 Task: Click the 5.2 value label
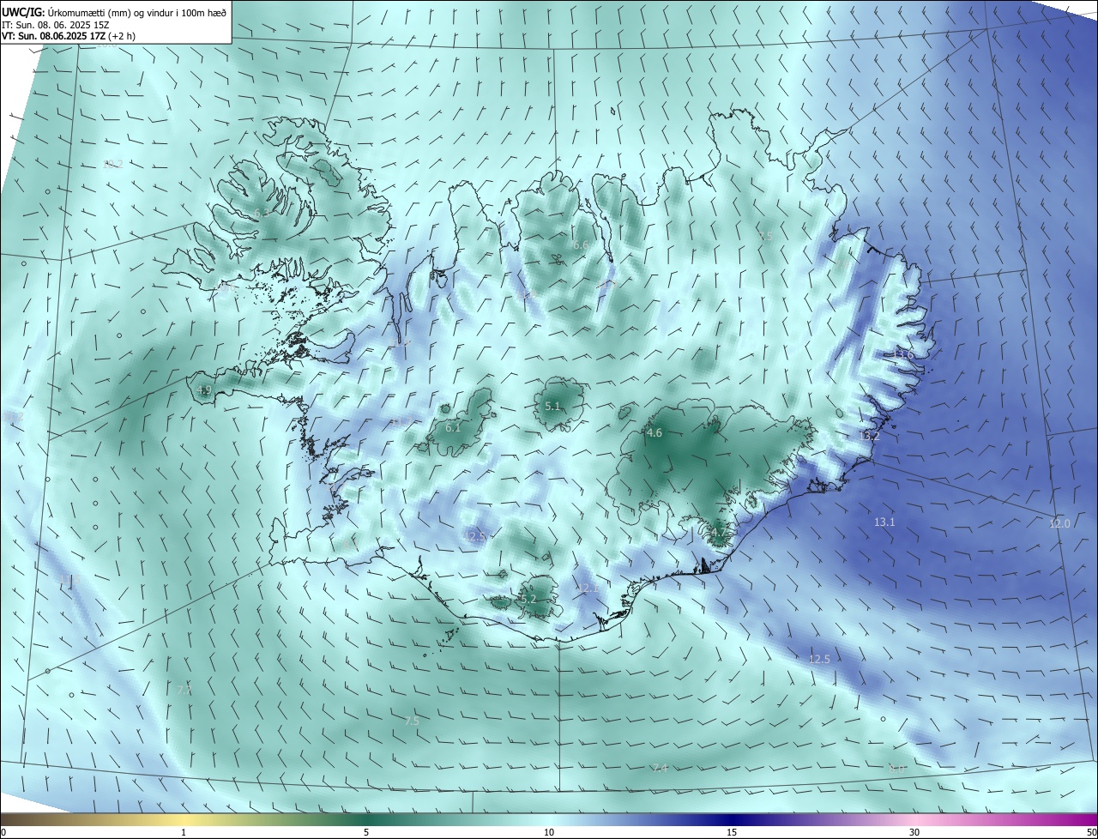coord(528,599)
